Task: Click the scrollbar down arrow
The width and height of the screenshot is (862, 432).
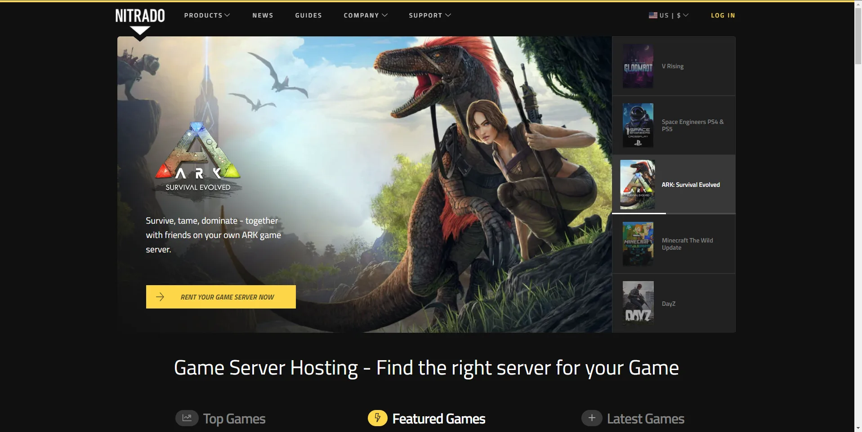Action: point(858,428)
